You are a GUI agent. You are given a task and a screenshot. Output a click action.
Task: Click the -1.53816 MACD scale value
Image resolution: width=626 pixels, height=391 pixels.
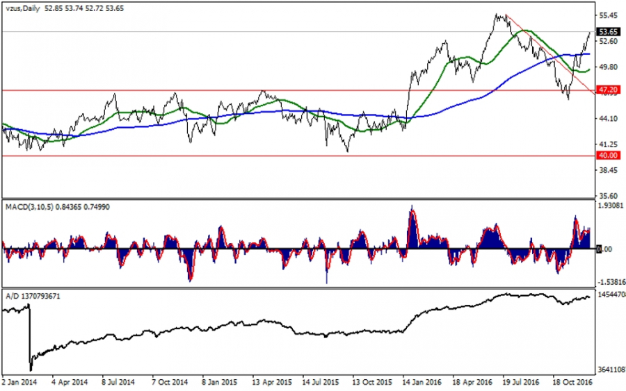tap(611, 282)
